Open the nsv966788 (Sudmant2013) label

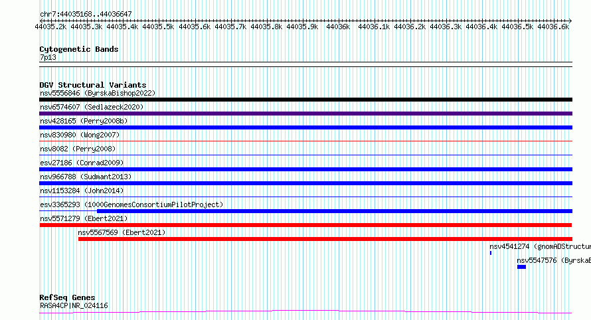tap(86, 177)
